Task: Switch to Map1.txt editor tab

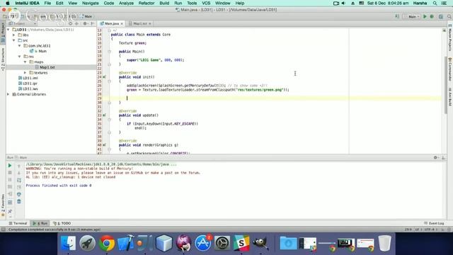Action: 140,23
